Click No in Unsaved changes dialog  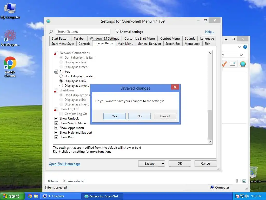pos(139,116)
